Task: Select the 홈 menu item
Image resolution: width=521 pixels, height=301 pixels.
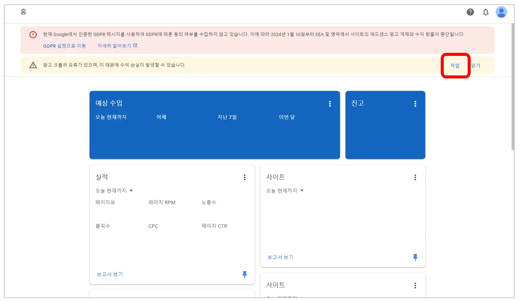Action: 23,12
